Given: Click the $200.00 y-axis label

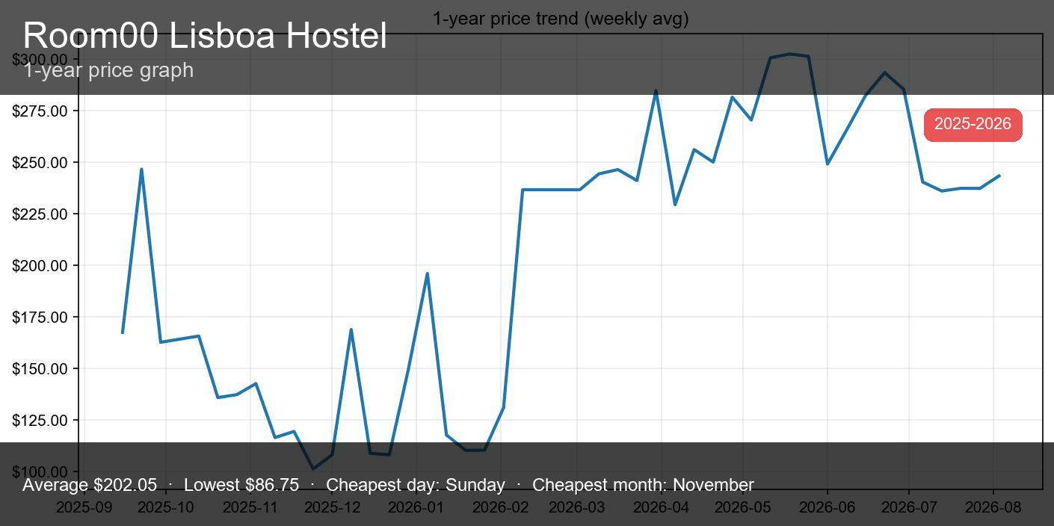Looking at the screenshot, I should point(40,266).
